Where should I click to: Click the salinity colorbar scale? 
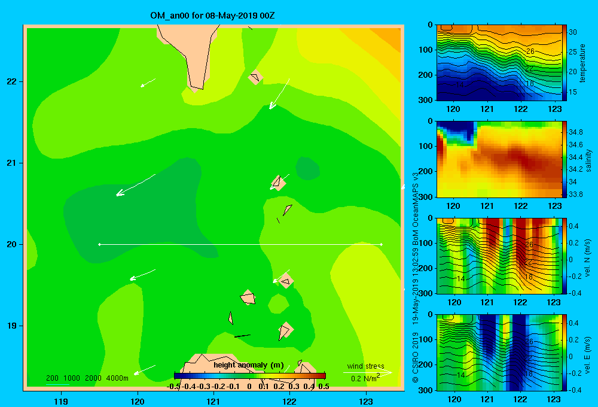tap(565, 159)
